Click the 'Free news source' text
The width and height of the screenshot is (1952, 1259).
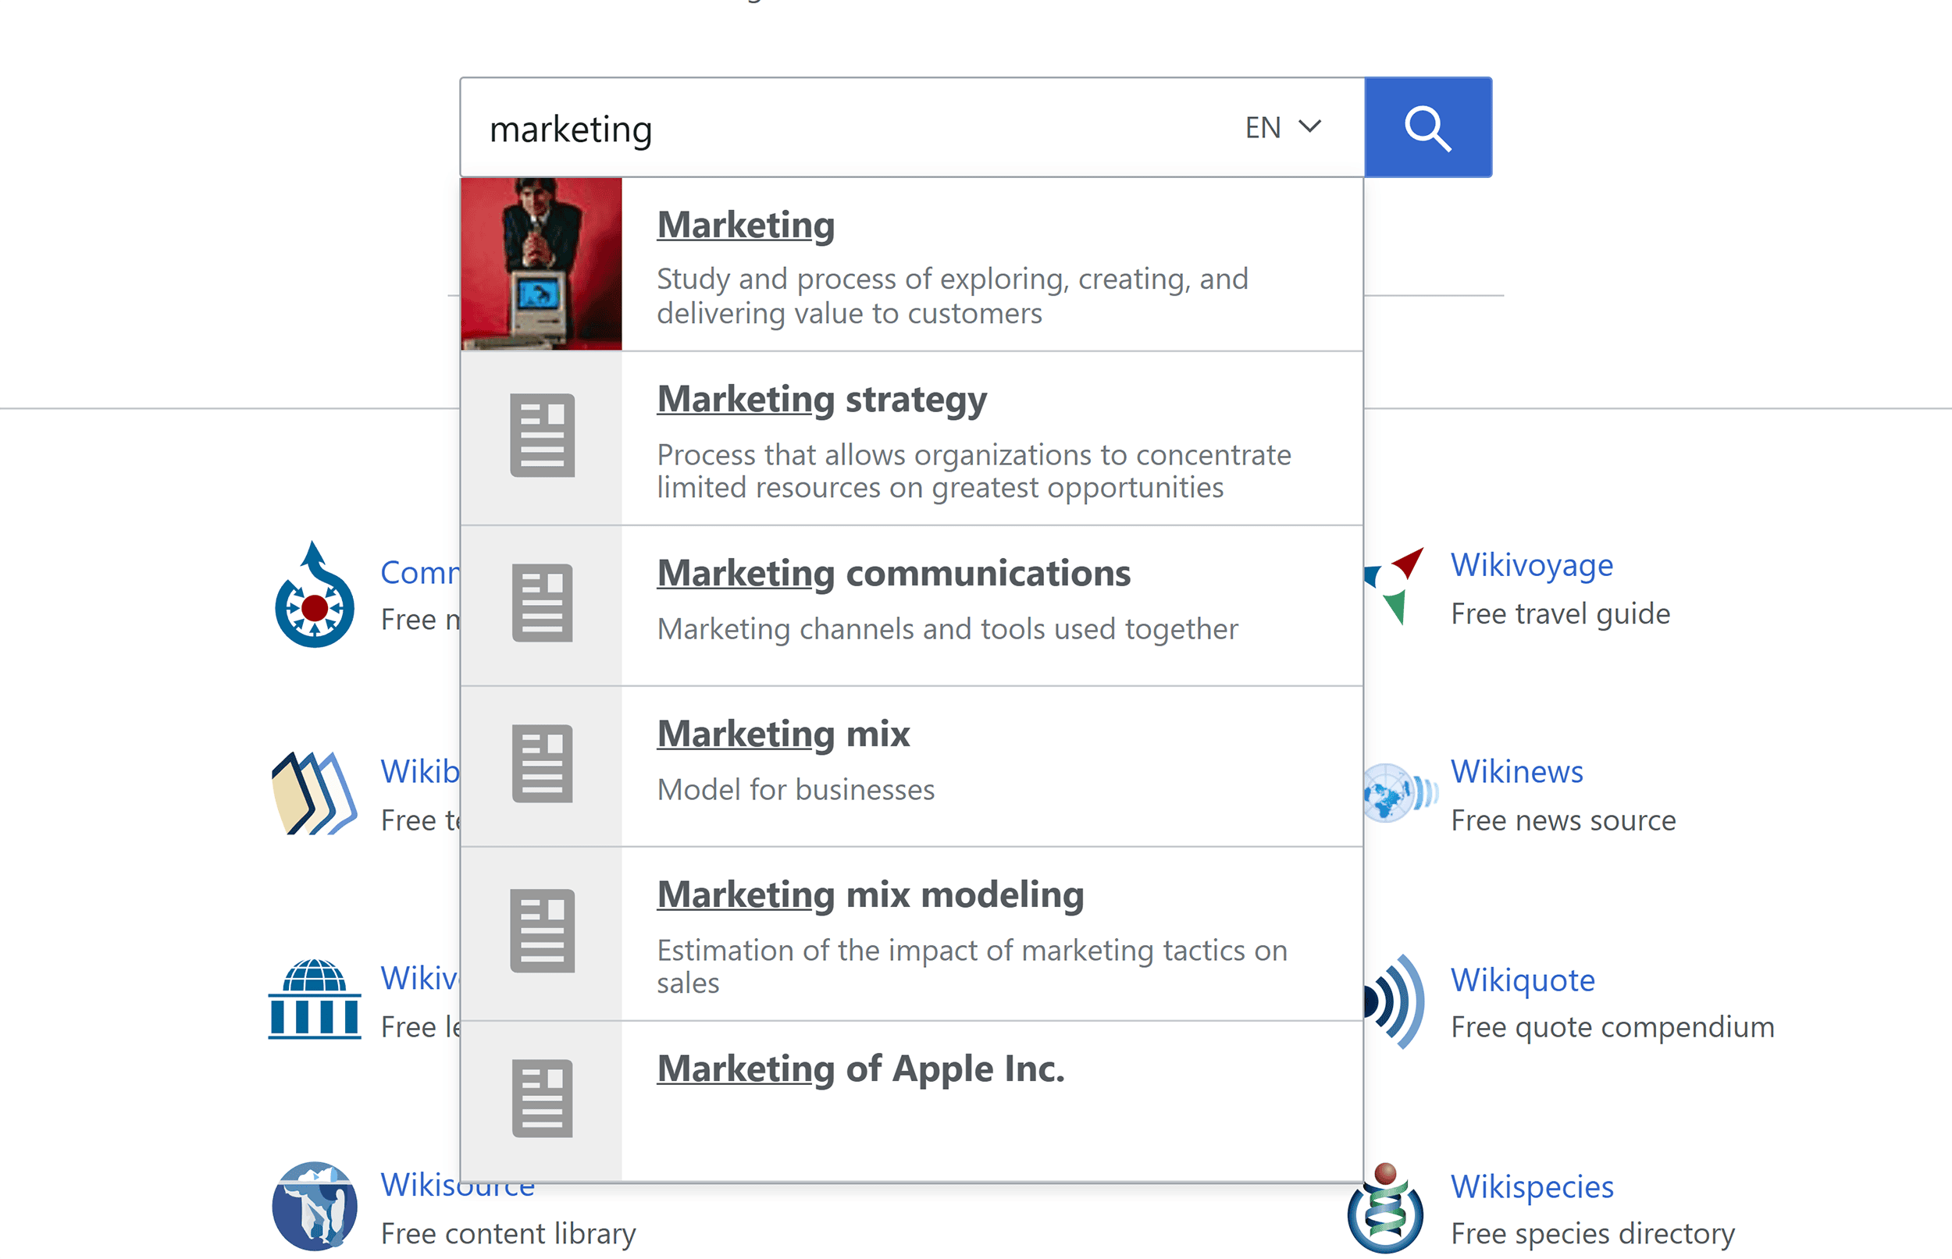click(x=1562, y=820)
